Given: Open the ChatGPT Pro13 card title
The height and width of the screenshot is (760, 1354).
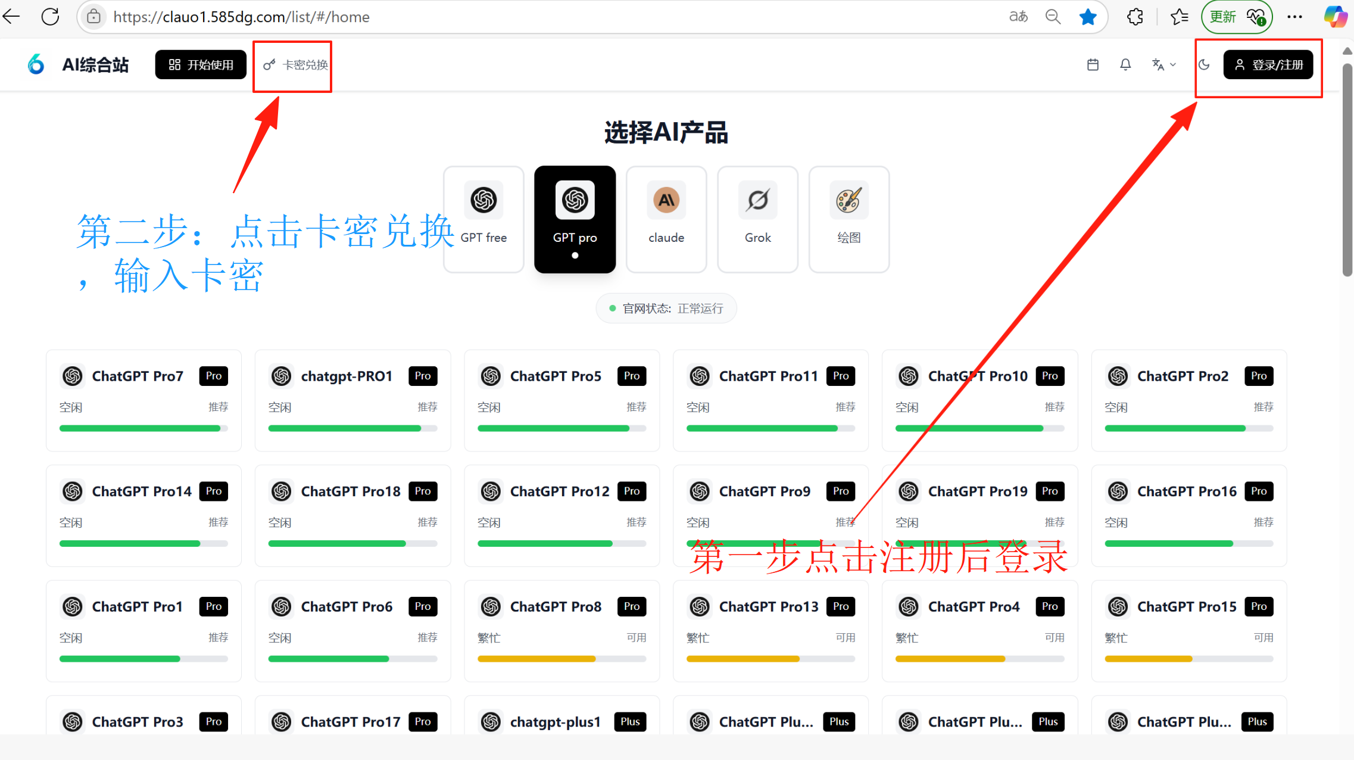Looking at the screenshot, I should (769, 606).
